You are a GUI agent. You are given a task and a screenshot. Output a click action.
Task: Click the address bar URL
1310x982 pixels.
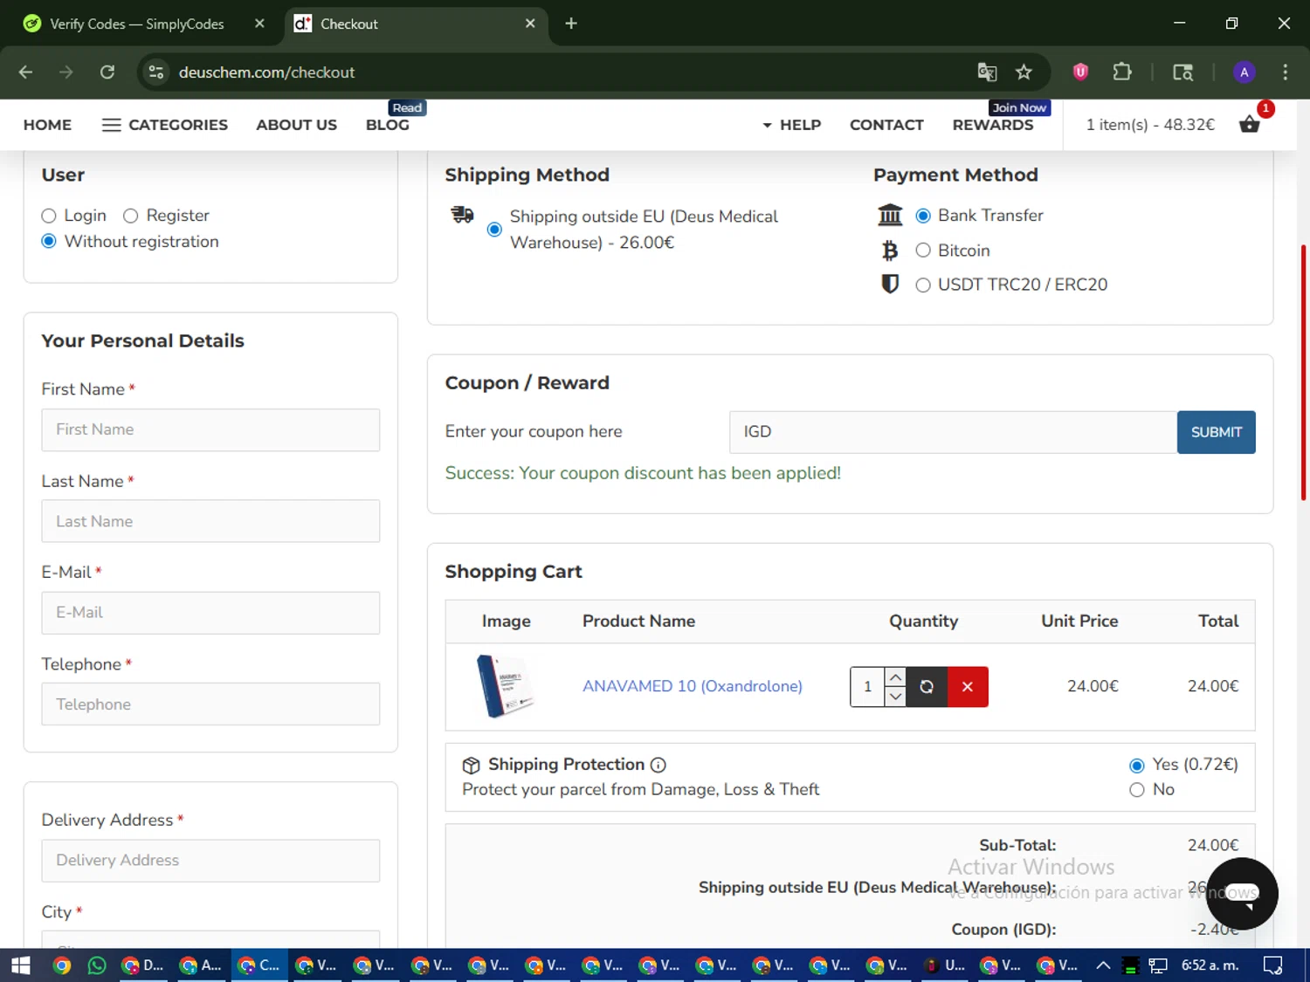pos(266,72)
